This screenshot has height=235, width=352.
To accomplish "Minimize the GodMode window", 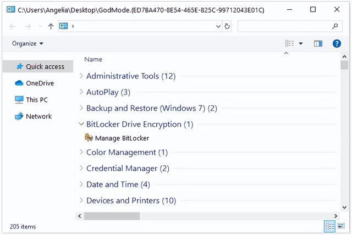I will (x=290, y=9).
